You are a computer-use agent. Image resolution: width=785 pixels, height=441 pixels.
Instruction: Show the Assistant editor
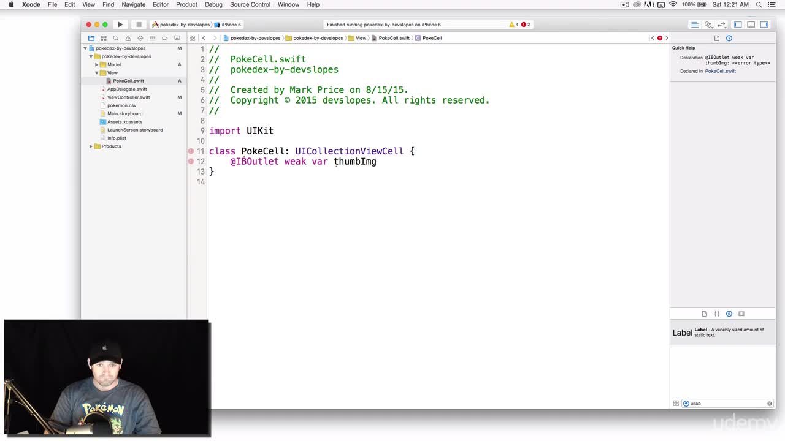[x=708, y=24]
